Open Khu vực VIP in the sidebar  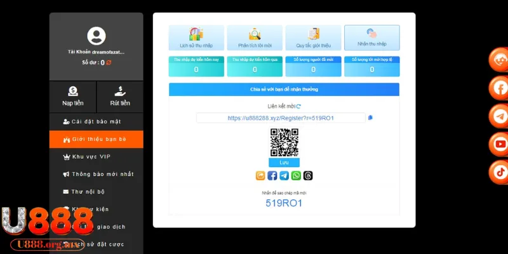(x=96, y=156)
